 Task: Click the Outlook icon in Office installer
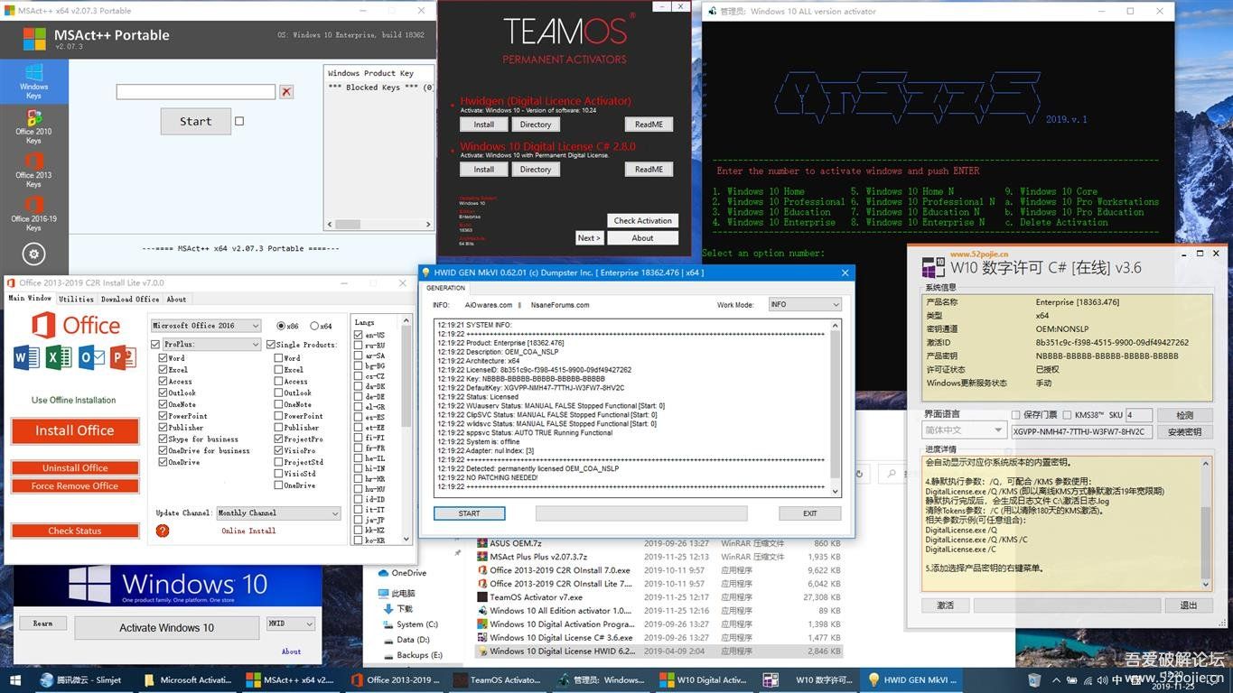point(91,357)
